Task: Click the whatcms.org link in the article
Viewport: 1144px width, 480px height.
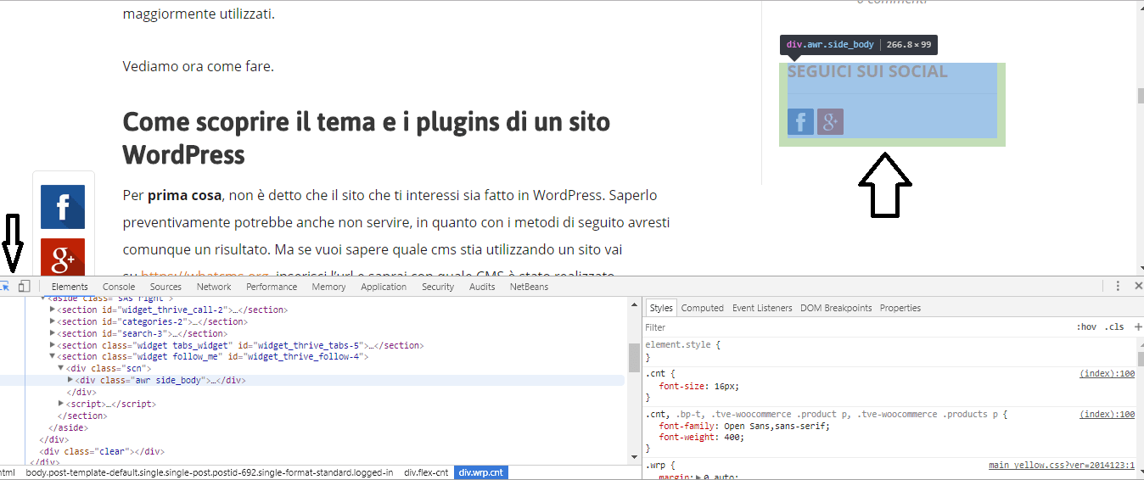Action: coord(205,275)
